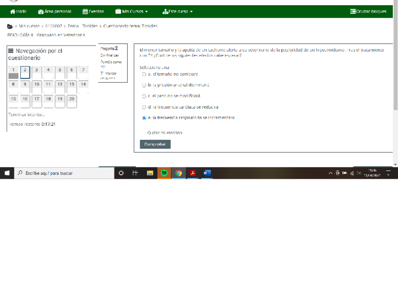
Task: Click vertical page scrollbar
Action: coord(396,54)
